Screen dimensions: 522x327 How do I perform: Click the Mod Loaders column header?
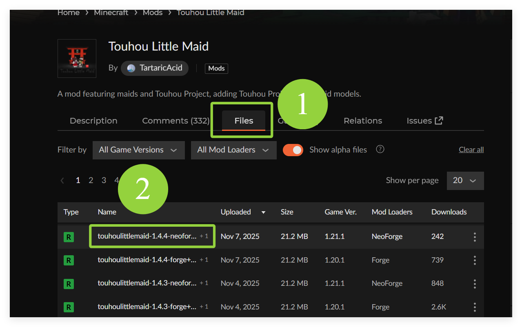(392, 212)
